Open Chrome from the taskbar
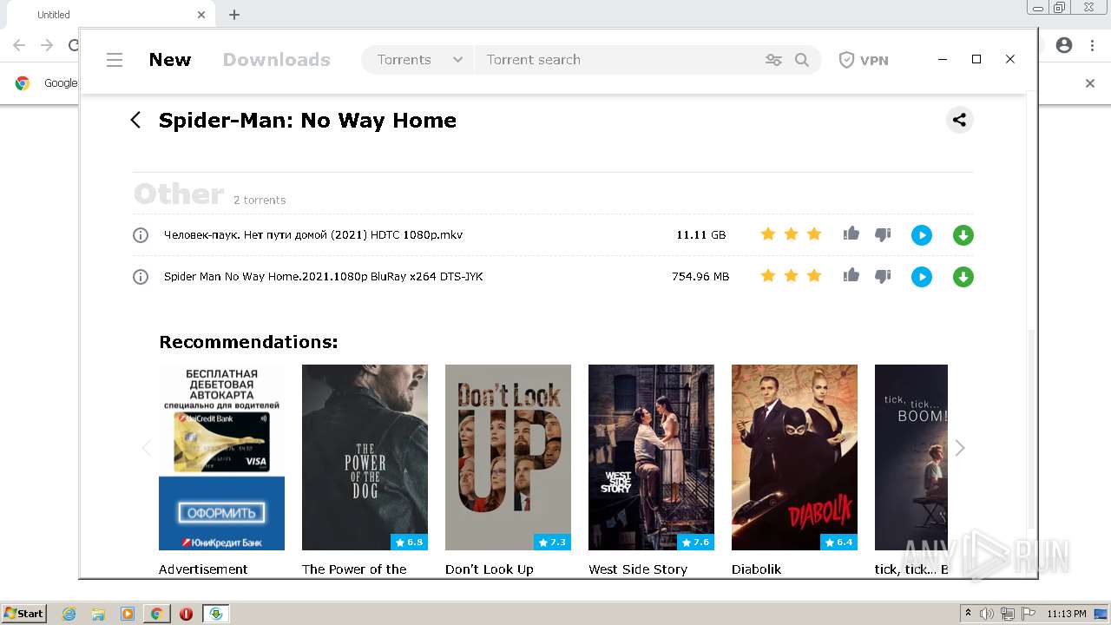Image resolution: width=1111 pixels, height=625 pixels. pos(156,614)
